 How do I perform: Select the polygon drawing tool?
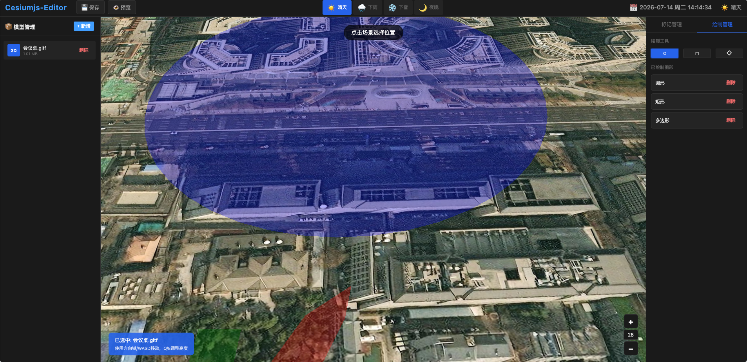tap(729, 53)
